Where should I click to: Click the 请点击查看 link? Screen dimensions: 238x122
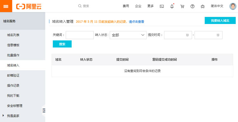(136, 22)
